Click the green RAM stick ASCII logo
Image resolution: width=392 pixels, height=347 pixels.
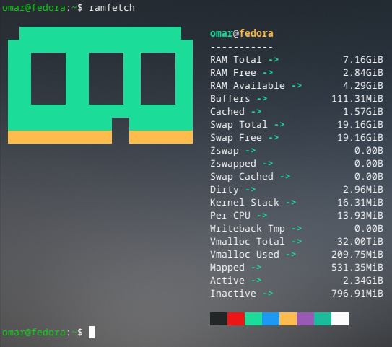pos(100,85)
